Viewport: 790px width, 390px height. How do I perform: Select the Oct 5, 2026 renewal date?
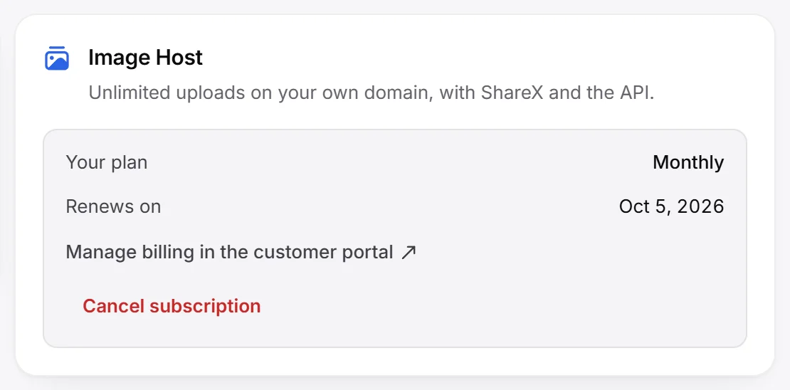[672, 206]
